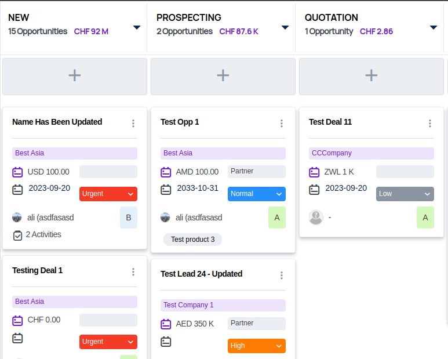
Task: Expand the PROSPECTING column header dropdown arrow
Action: [285, 27]
